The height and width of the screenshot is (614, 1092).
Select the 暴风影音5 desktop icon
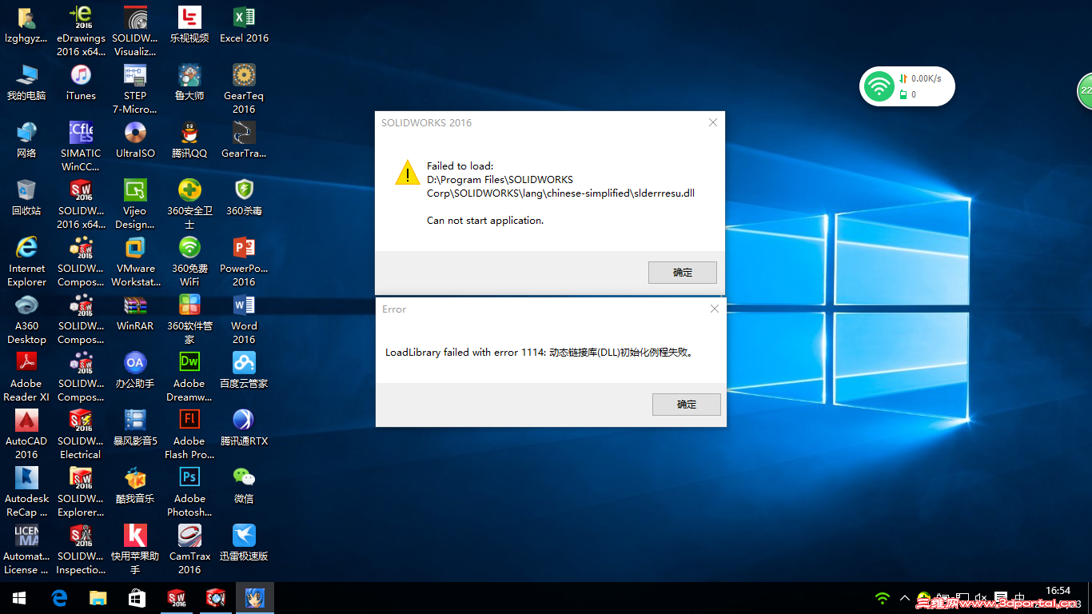(x=135, y=428)
